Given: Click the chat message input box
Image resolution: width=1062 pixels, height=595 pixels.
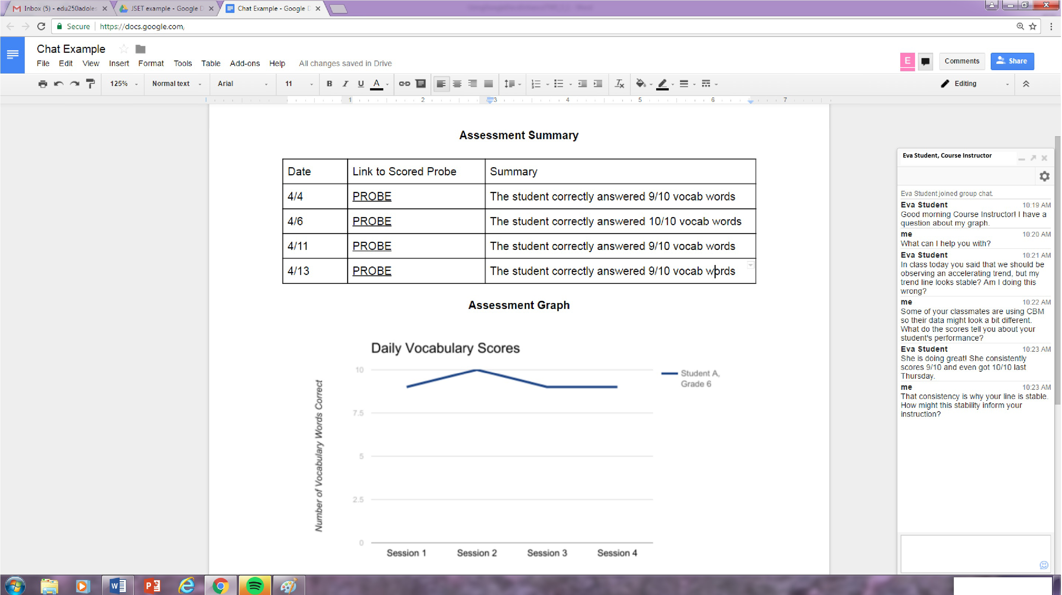Looking at the screenshot, I should 975,553.
